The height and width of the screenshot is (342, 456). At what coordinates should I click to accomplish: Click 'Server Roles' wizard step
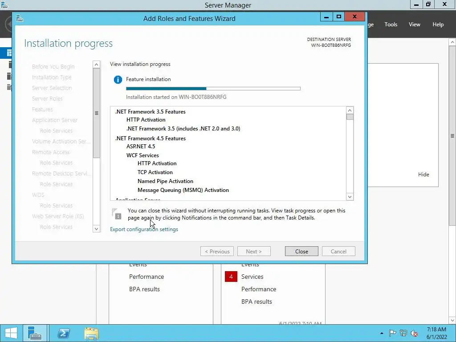47,98
